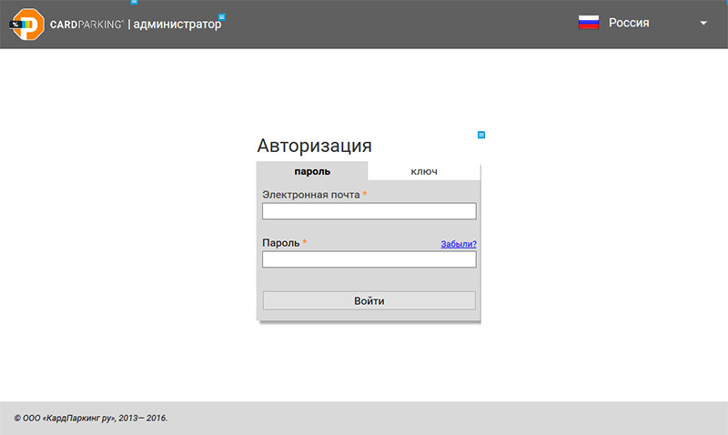Image resolution: width=728 pixels, height=435 pixels.
Task: Click the администратор header text
Action: click(177, 25)
